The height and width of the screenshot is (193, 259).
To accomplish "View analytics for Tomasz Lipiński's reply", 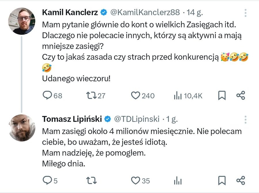I will [178, 181].
